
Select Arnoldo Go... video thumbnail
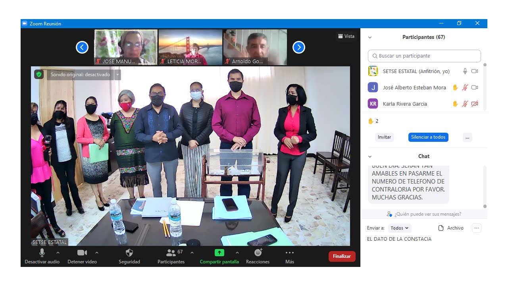pyautogui.click(x=255, y=47)
